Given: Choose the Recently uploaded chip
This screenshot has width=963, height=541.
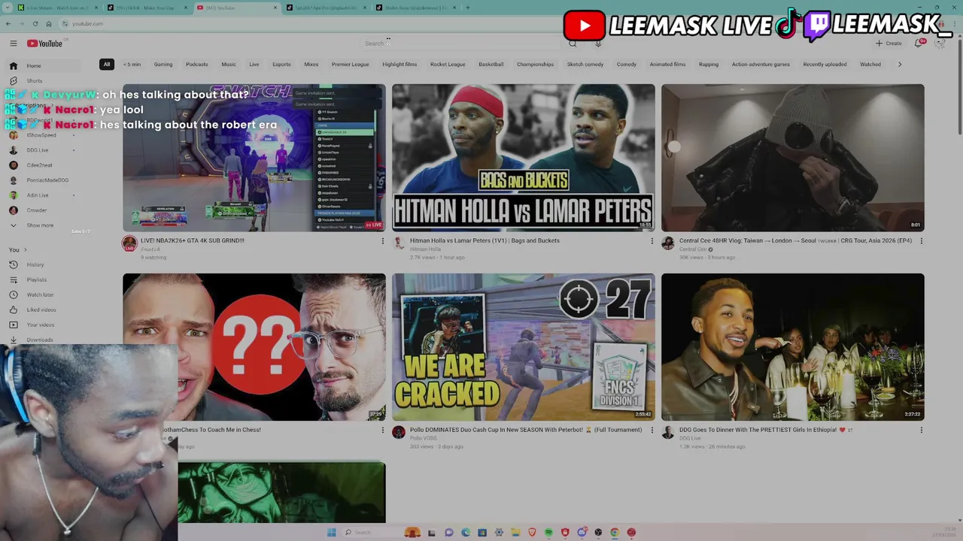Looking at the screenshot, I should (x=825, y=65).
